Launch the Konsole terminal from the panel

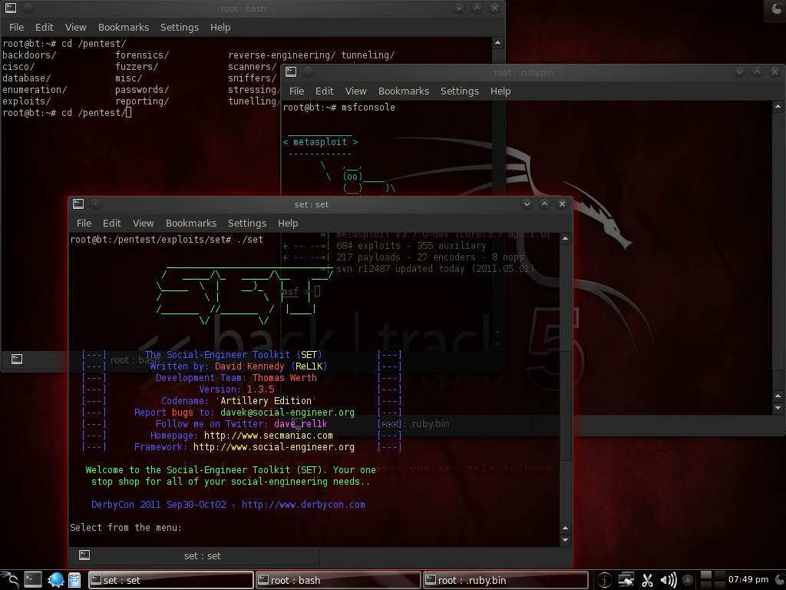pos(33,580)
